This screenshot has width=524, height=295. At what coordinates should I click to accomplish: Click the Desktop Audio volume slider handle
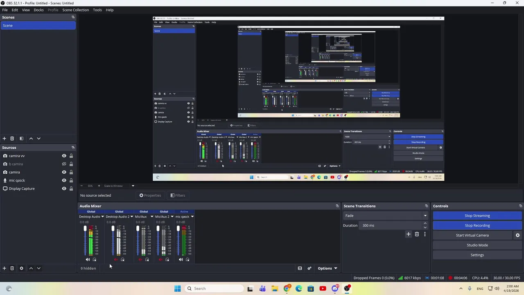[85, 229]
